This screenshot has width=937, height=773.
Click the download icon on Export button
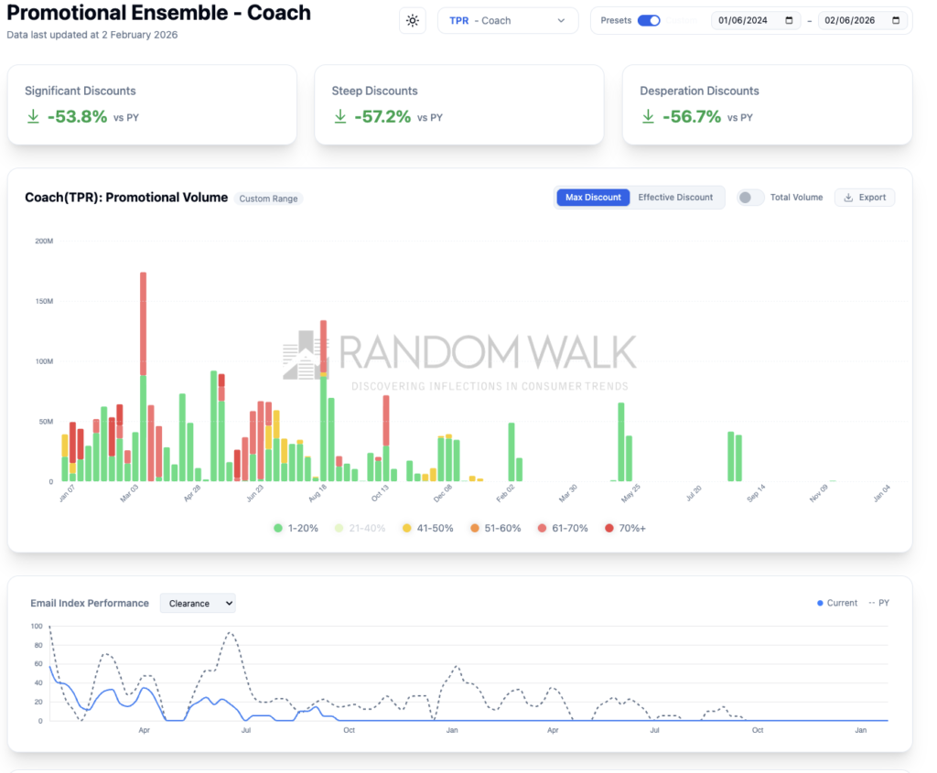[848, 198]
